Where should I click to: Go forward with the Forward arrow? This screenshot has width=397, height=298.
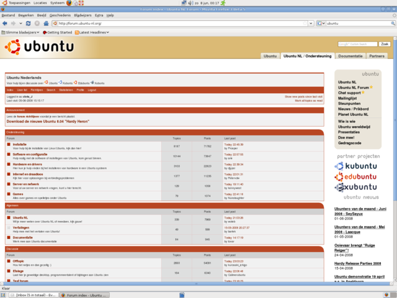click(13, 24)
